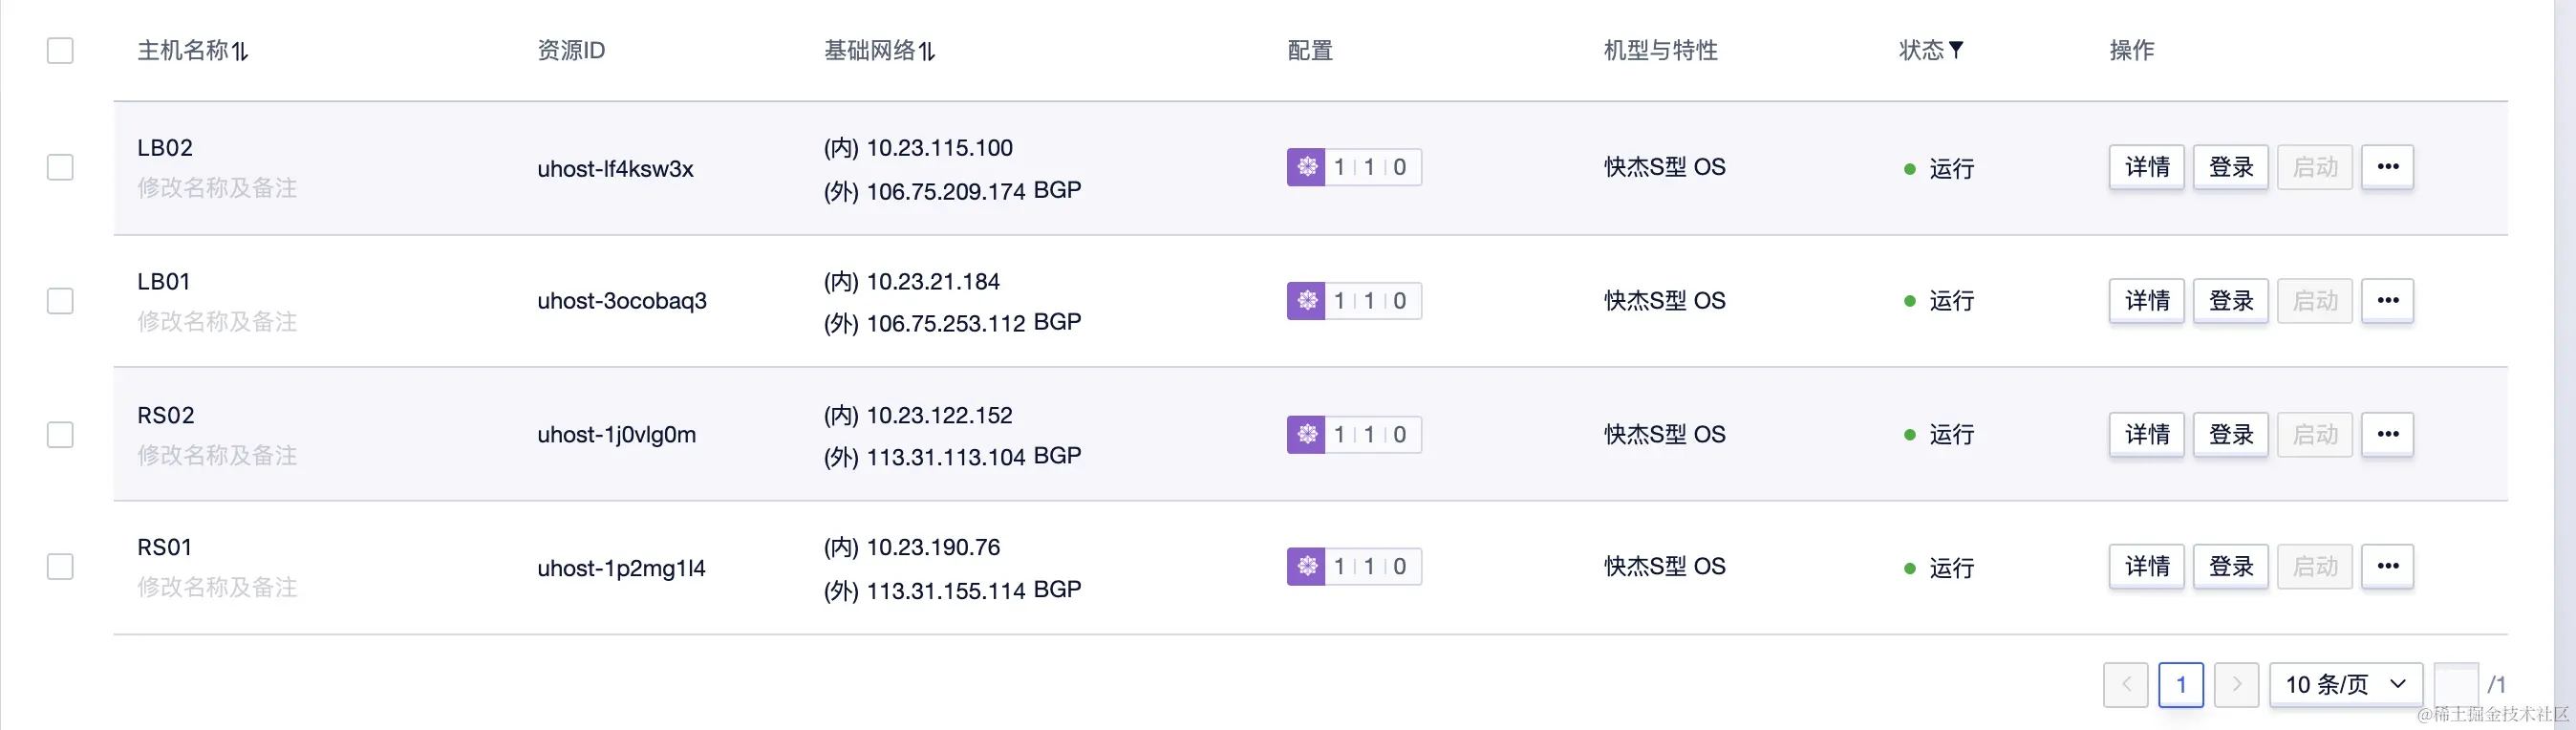The image size is (2576, 730).
Task: Open more actions menu for LB02
Action: [2387, 167]
